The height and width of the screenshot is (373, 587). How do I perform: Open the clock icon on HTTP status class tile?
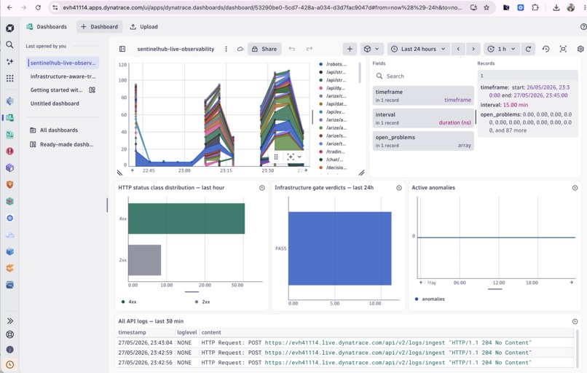[x=262, y=188]
